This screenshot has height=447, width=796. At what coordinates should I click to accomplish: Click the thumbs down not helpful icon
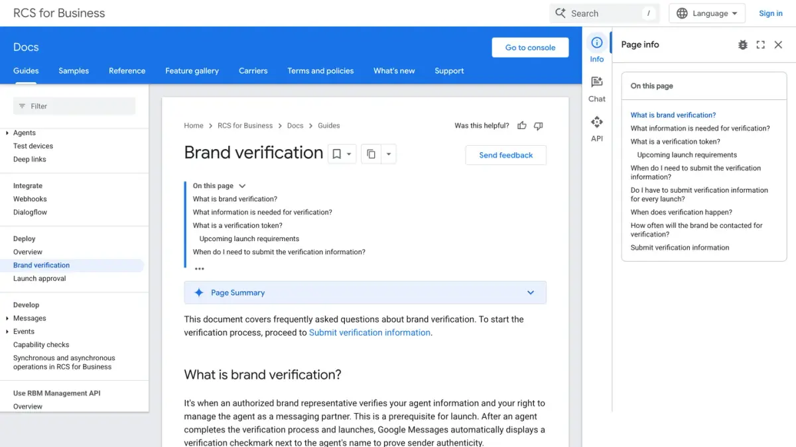[539, 126]
